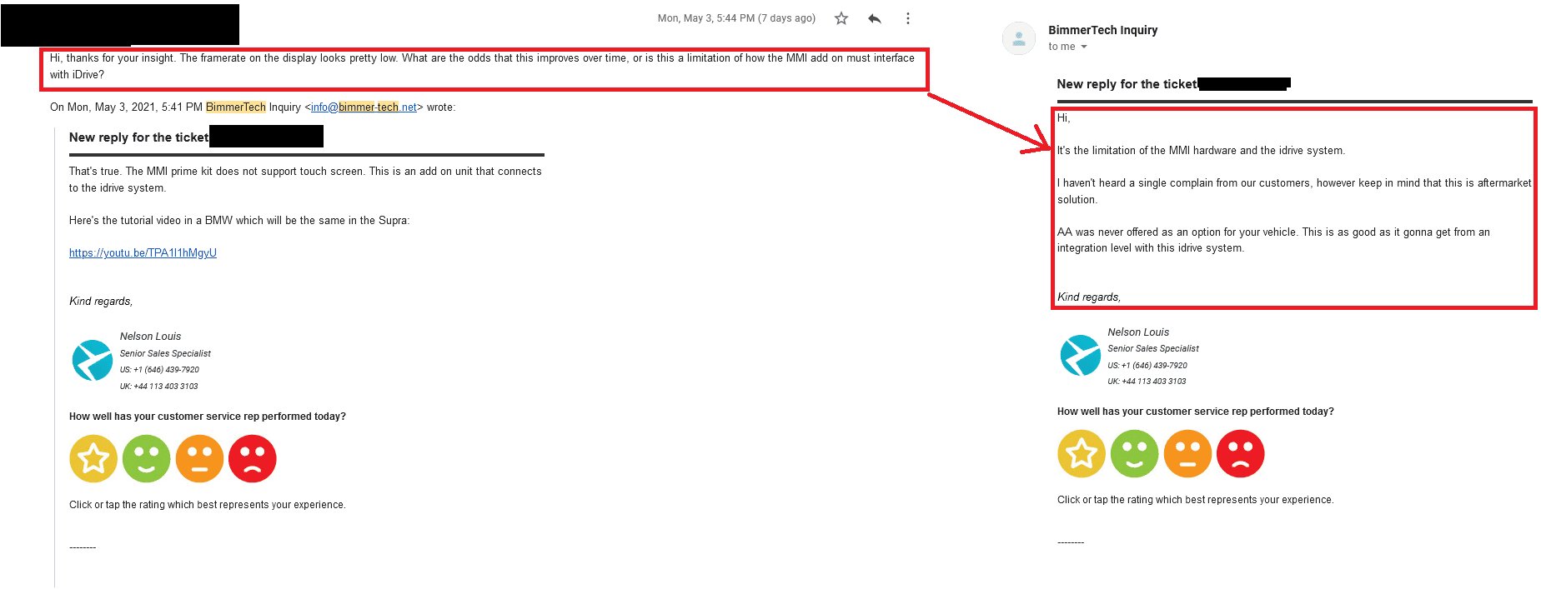Reply using the arrow icon
This screenshot has height=589, width=1541.
point(875,18)
